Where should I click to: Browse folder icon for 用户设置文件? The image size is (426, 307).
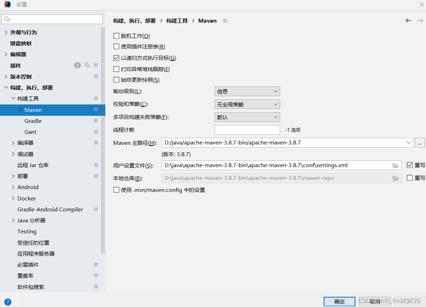click(x=395, y=165)
